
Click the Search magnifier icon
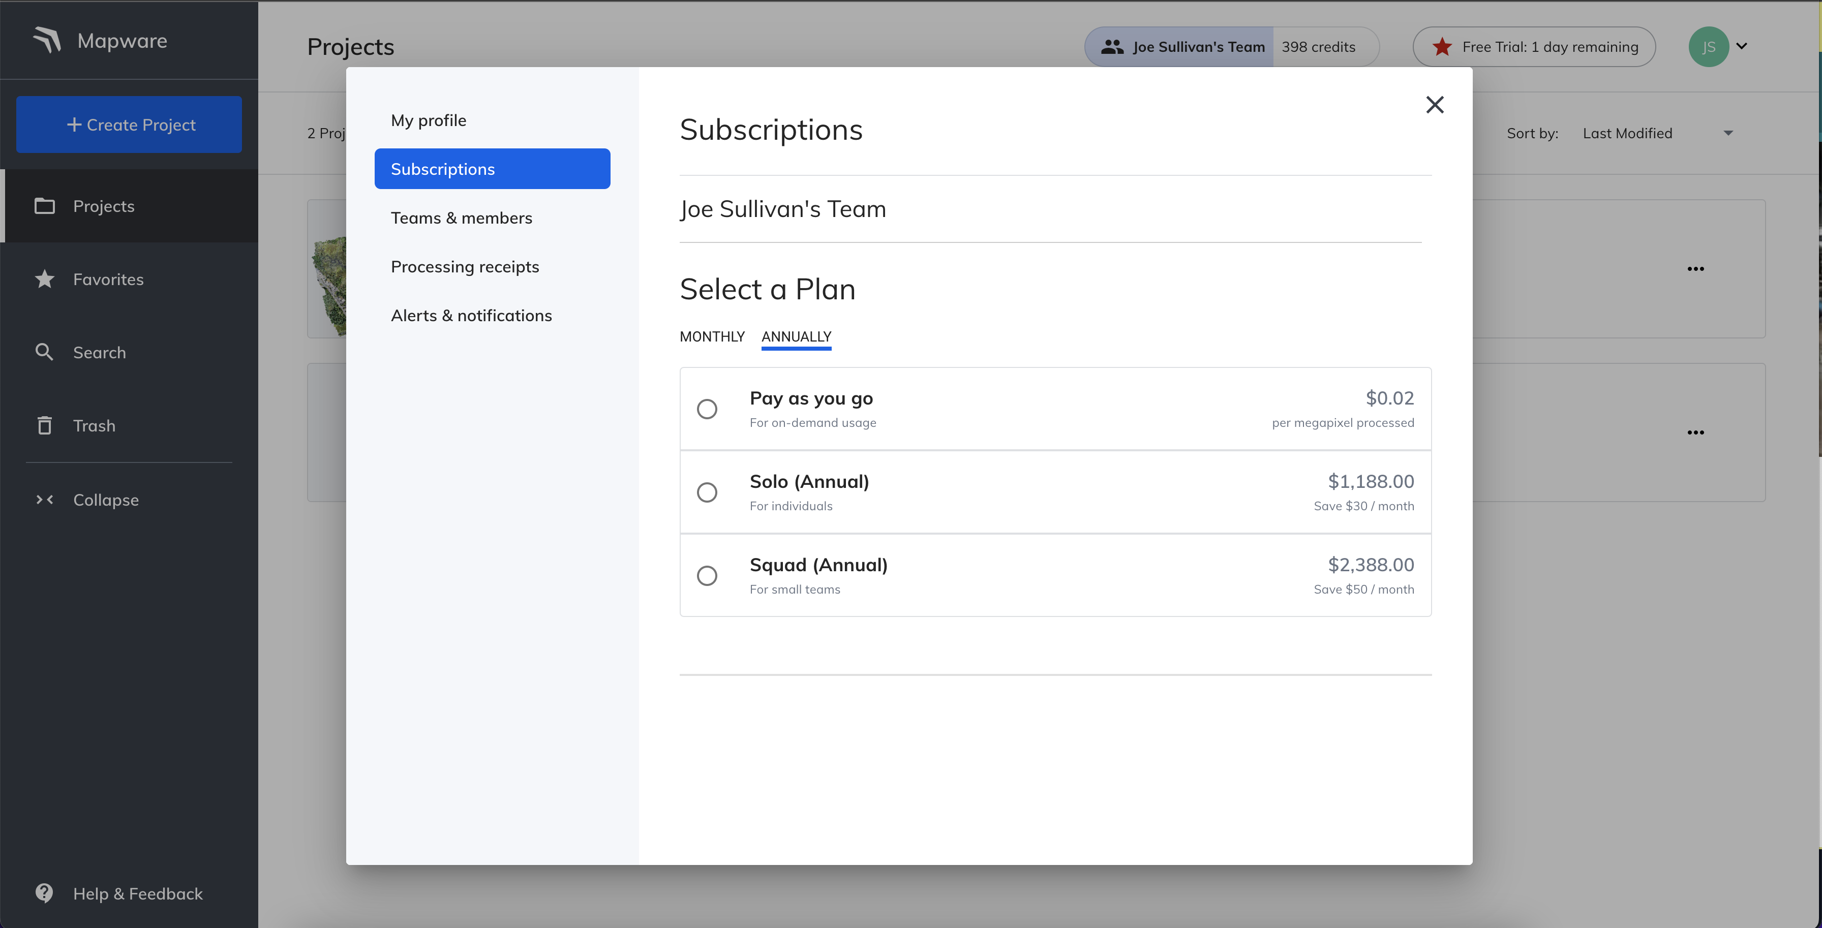45,352
